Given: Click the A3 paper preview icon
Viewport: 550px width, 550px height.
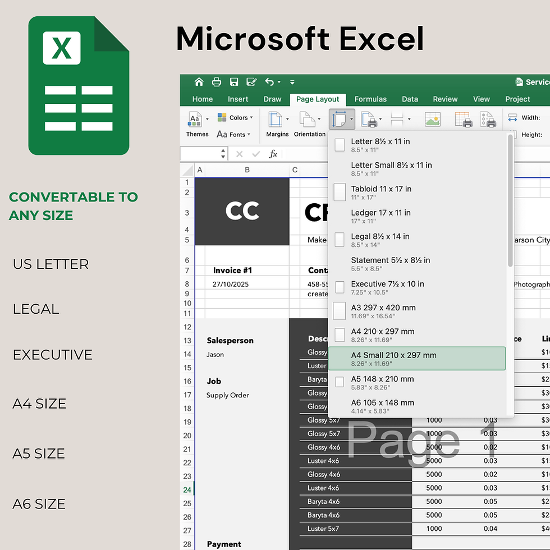Looking at the screenshot, I should coord(340,311).
